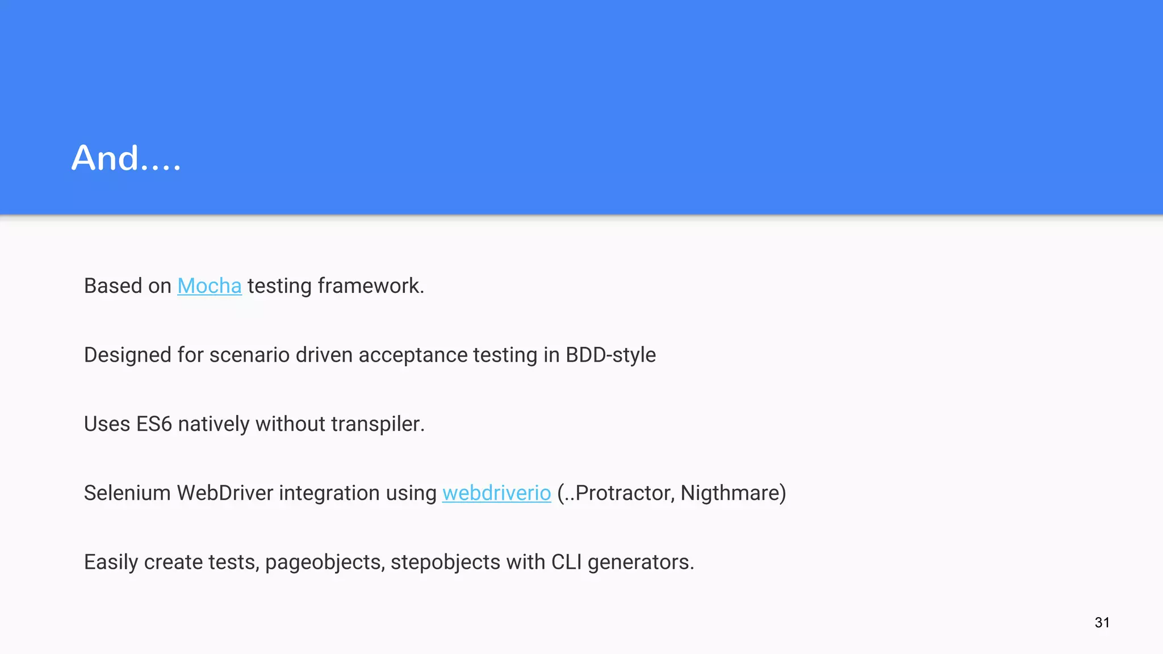Click the word "Nigthmare)"
The height and width of the screenshot is (654, 1163).
coord(734,493)
